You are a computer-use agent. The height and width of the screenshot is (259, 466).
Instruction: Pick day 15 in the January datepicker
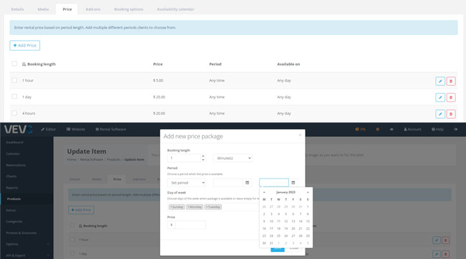pos(307,221)
